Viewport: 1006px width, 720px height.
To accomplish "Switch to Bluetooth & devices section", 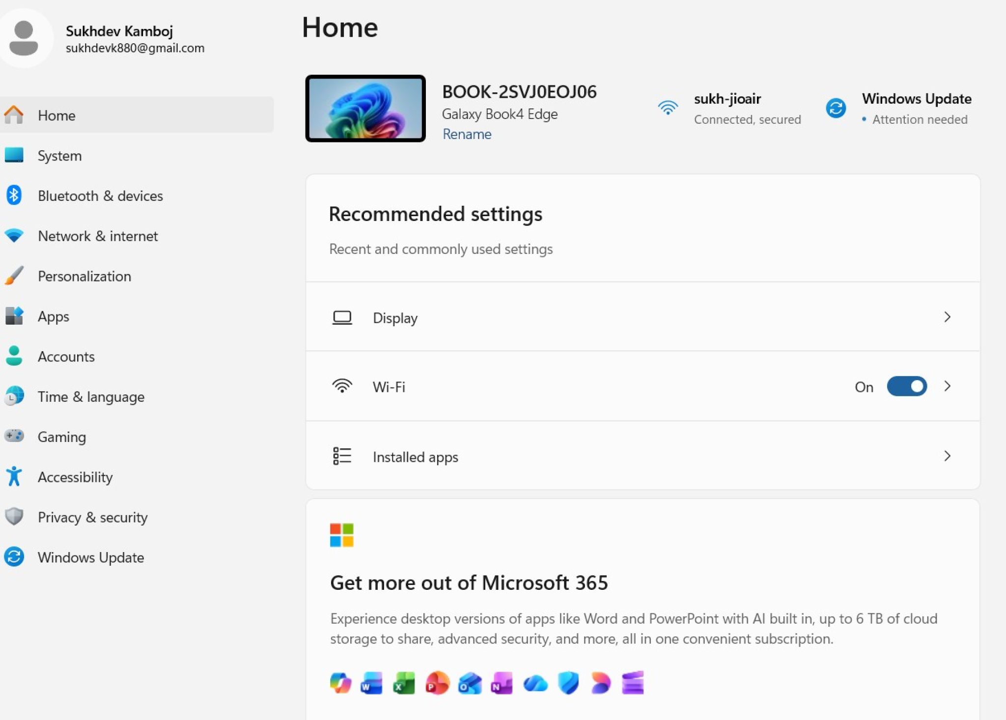I will coord(100,195).
